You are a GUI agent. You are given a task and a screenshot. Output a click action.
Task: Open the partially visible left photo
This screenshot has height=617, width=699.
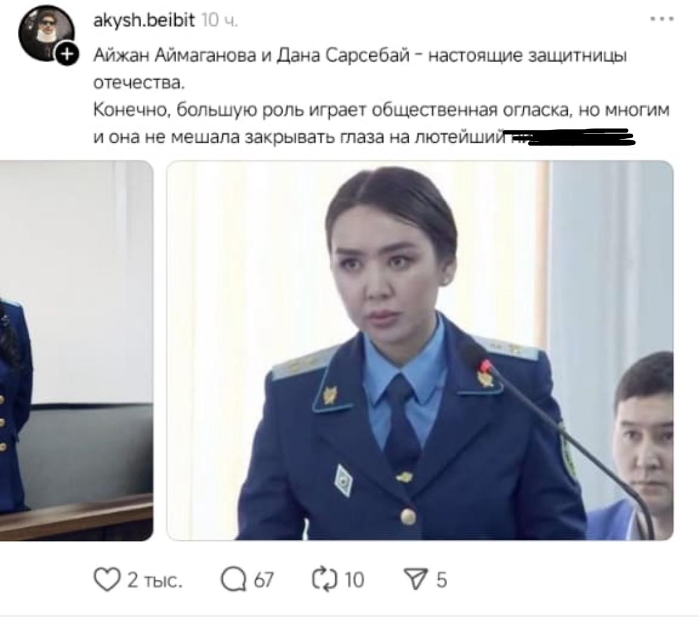(76, 350)
